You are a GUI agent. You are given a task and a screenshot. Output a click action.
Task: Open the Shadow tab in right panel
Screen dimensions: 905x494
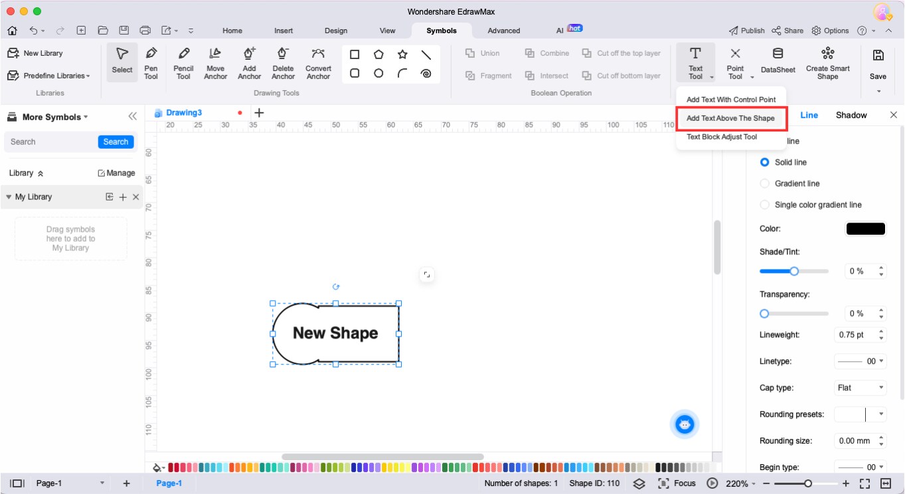tap(851, 115)
